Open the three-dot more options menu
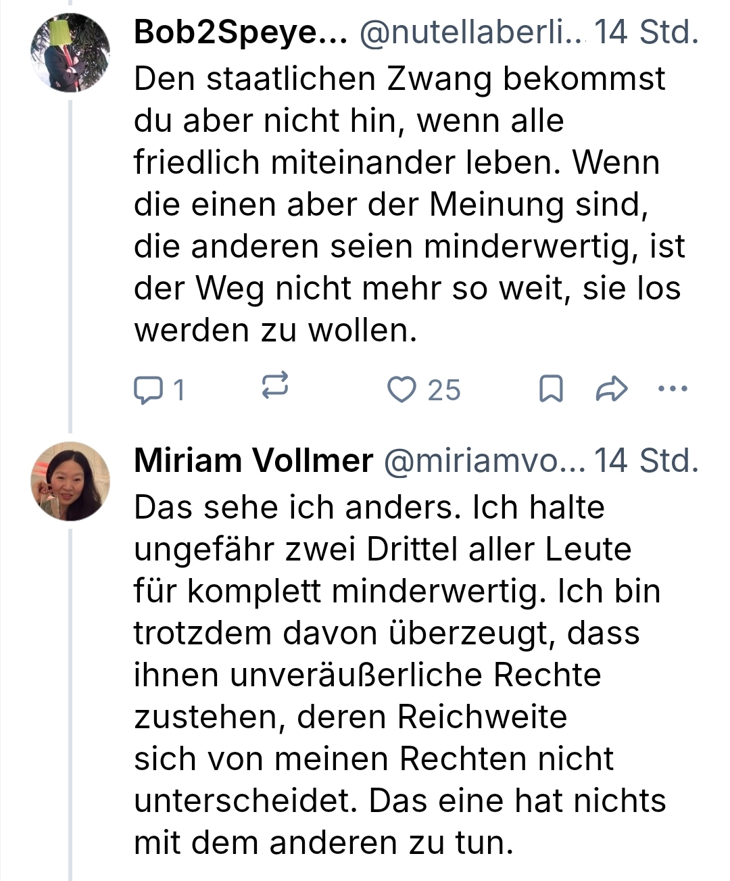730x881 pixels. [673, 389]
